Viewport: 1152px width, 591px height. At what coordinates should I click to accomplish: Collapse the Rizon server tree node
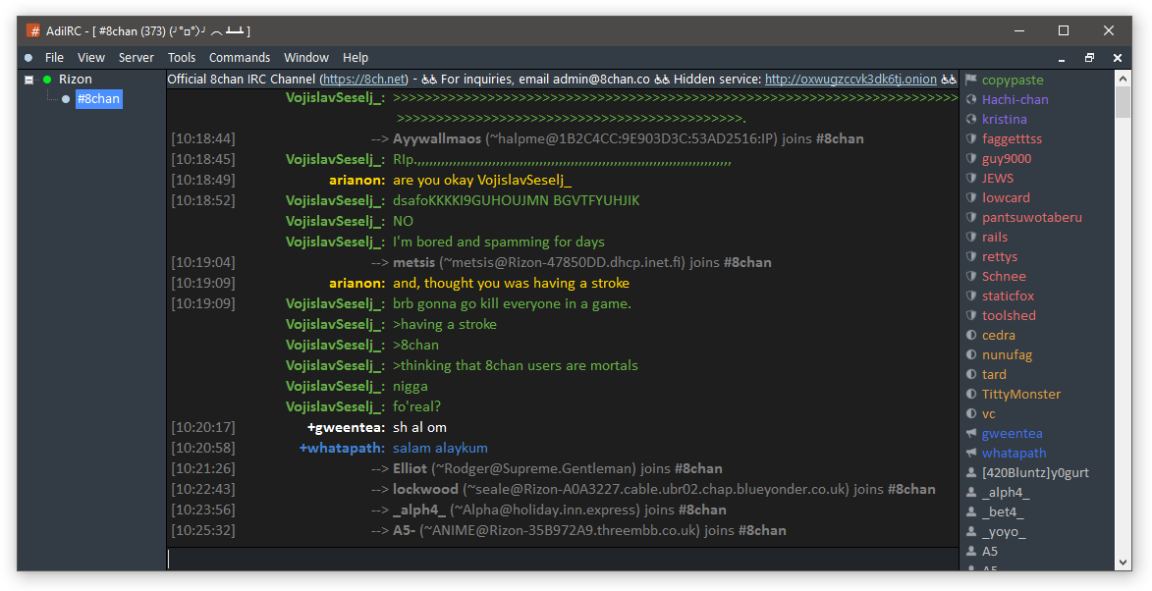[x=28, y=80]
